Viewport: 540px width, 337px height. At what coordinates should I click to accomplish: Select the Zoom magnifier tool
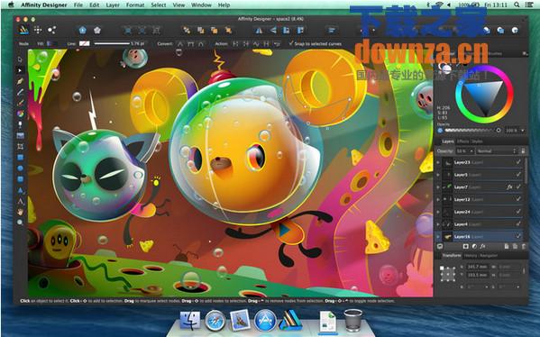click(x=20, y=223)
